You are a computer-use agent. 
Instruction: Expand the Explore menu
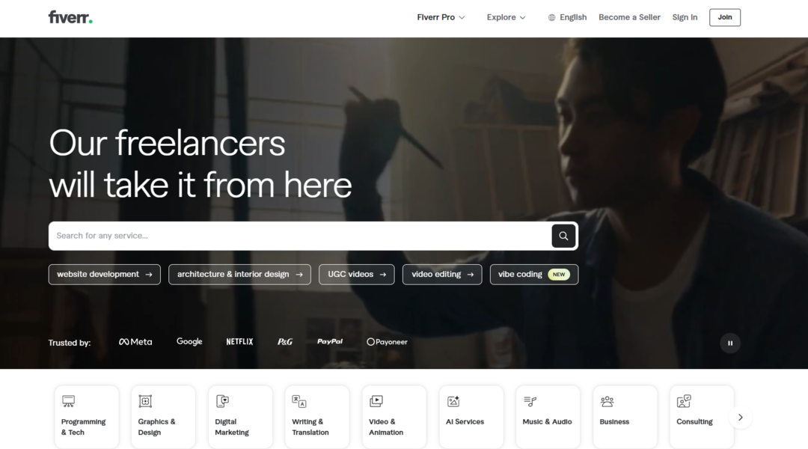506,17
